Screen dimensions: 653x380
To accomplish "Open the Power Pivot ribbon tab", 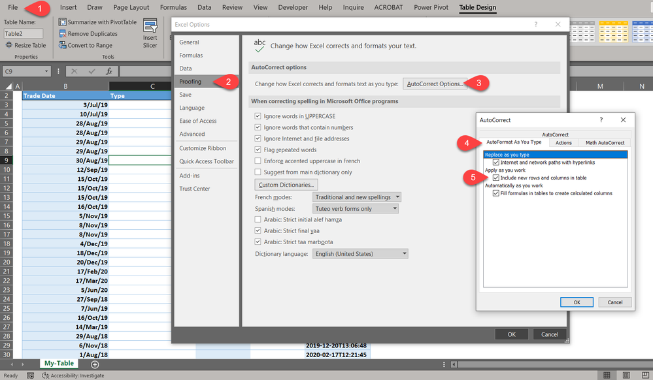I will 431,7.
